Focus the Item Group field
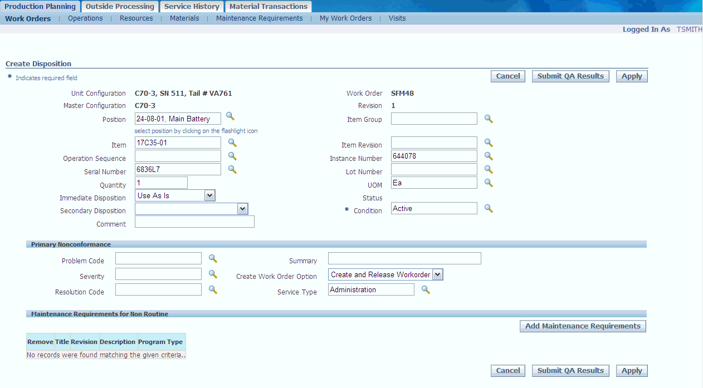 (434, 119)
